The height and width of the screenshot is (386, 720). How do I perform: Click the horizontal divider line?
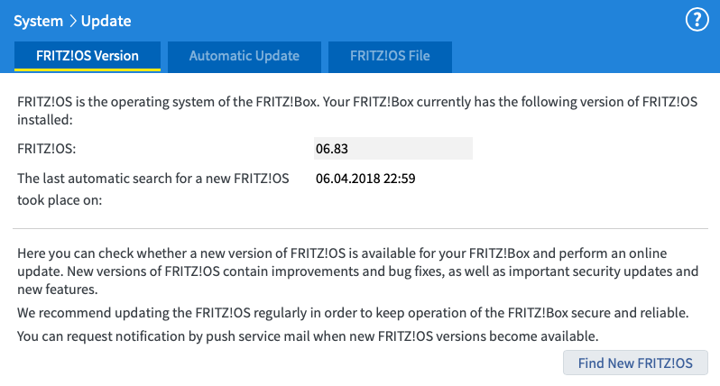361,228
